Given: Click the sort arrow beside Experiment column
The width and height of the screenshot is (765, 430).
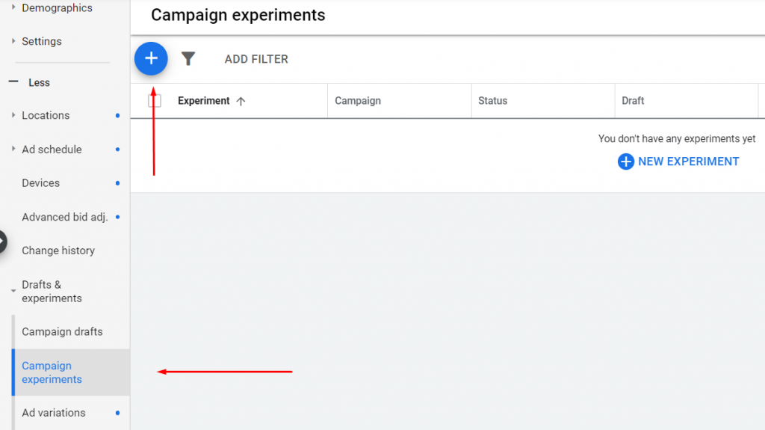Looking at the screenshot, I should [x=241, y=102].
